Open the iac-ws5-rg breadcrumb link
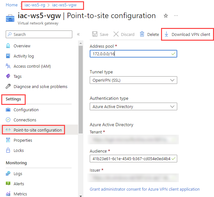The height and width of the screenshot is (197, 214). click(x=35, y=5)
